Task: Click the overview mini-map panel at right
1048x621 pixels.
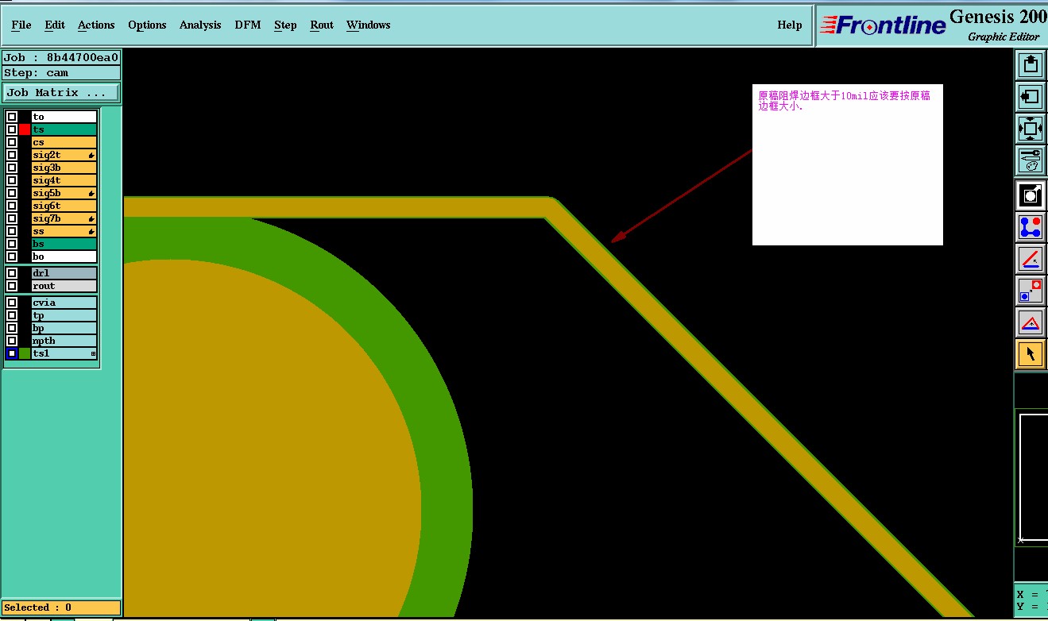Action: 1032,478
